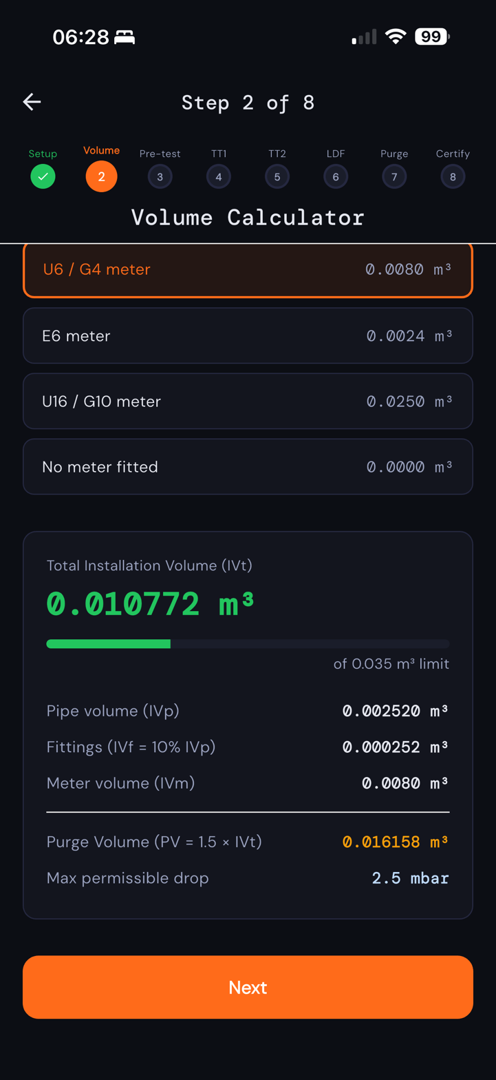Tap the back arrow icon
Image resolution: width=496 pixels, height=1080 pixels.
[32, 103]
